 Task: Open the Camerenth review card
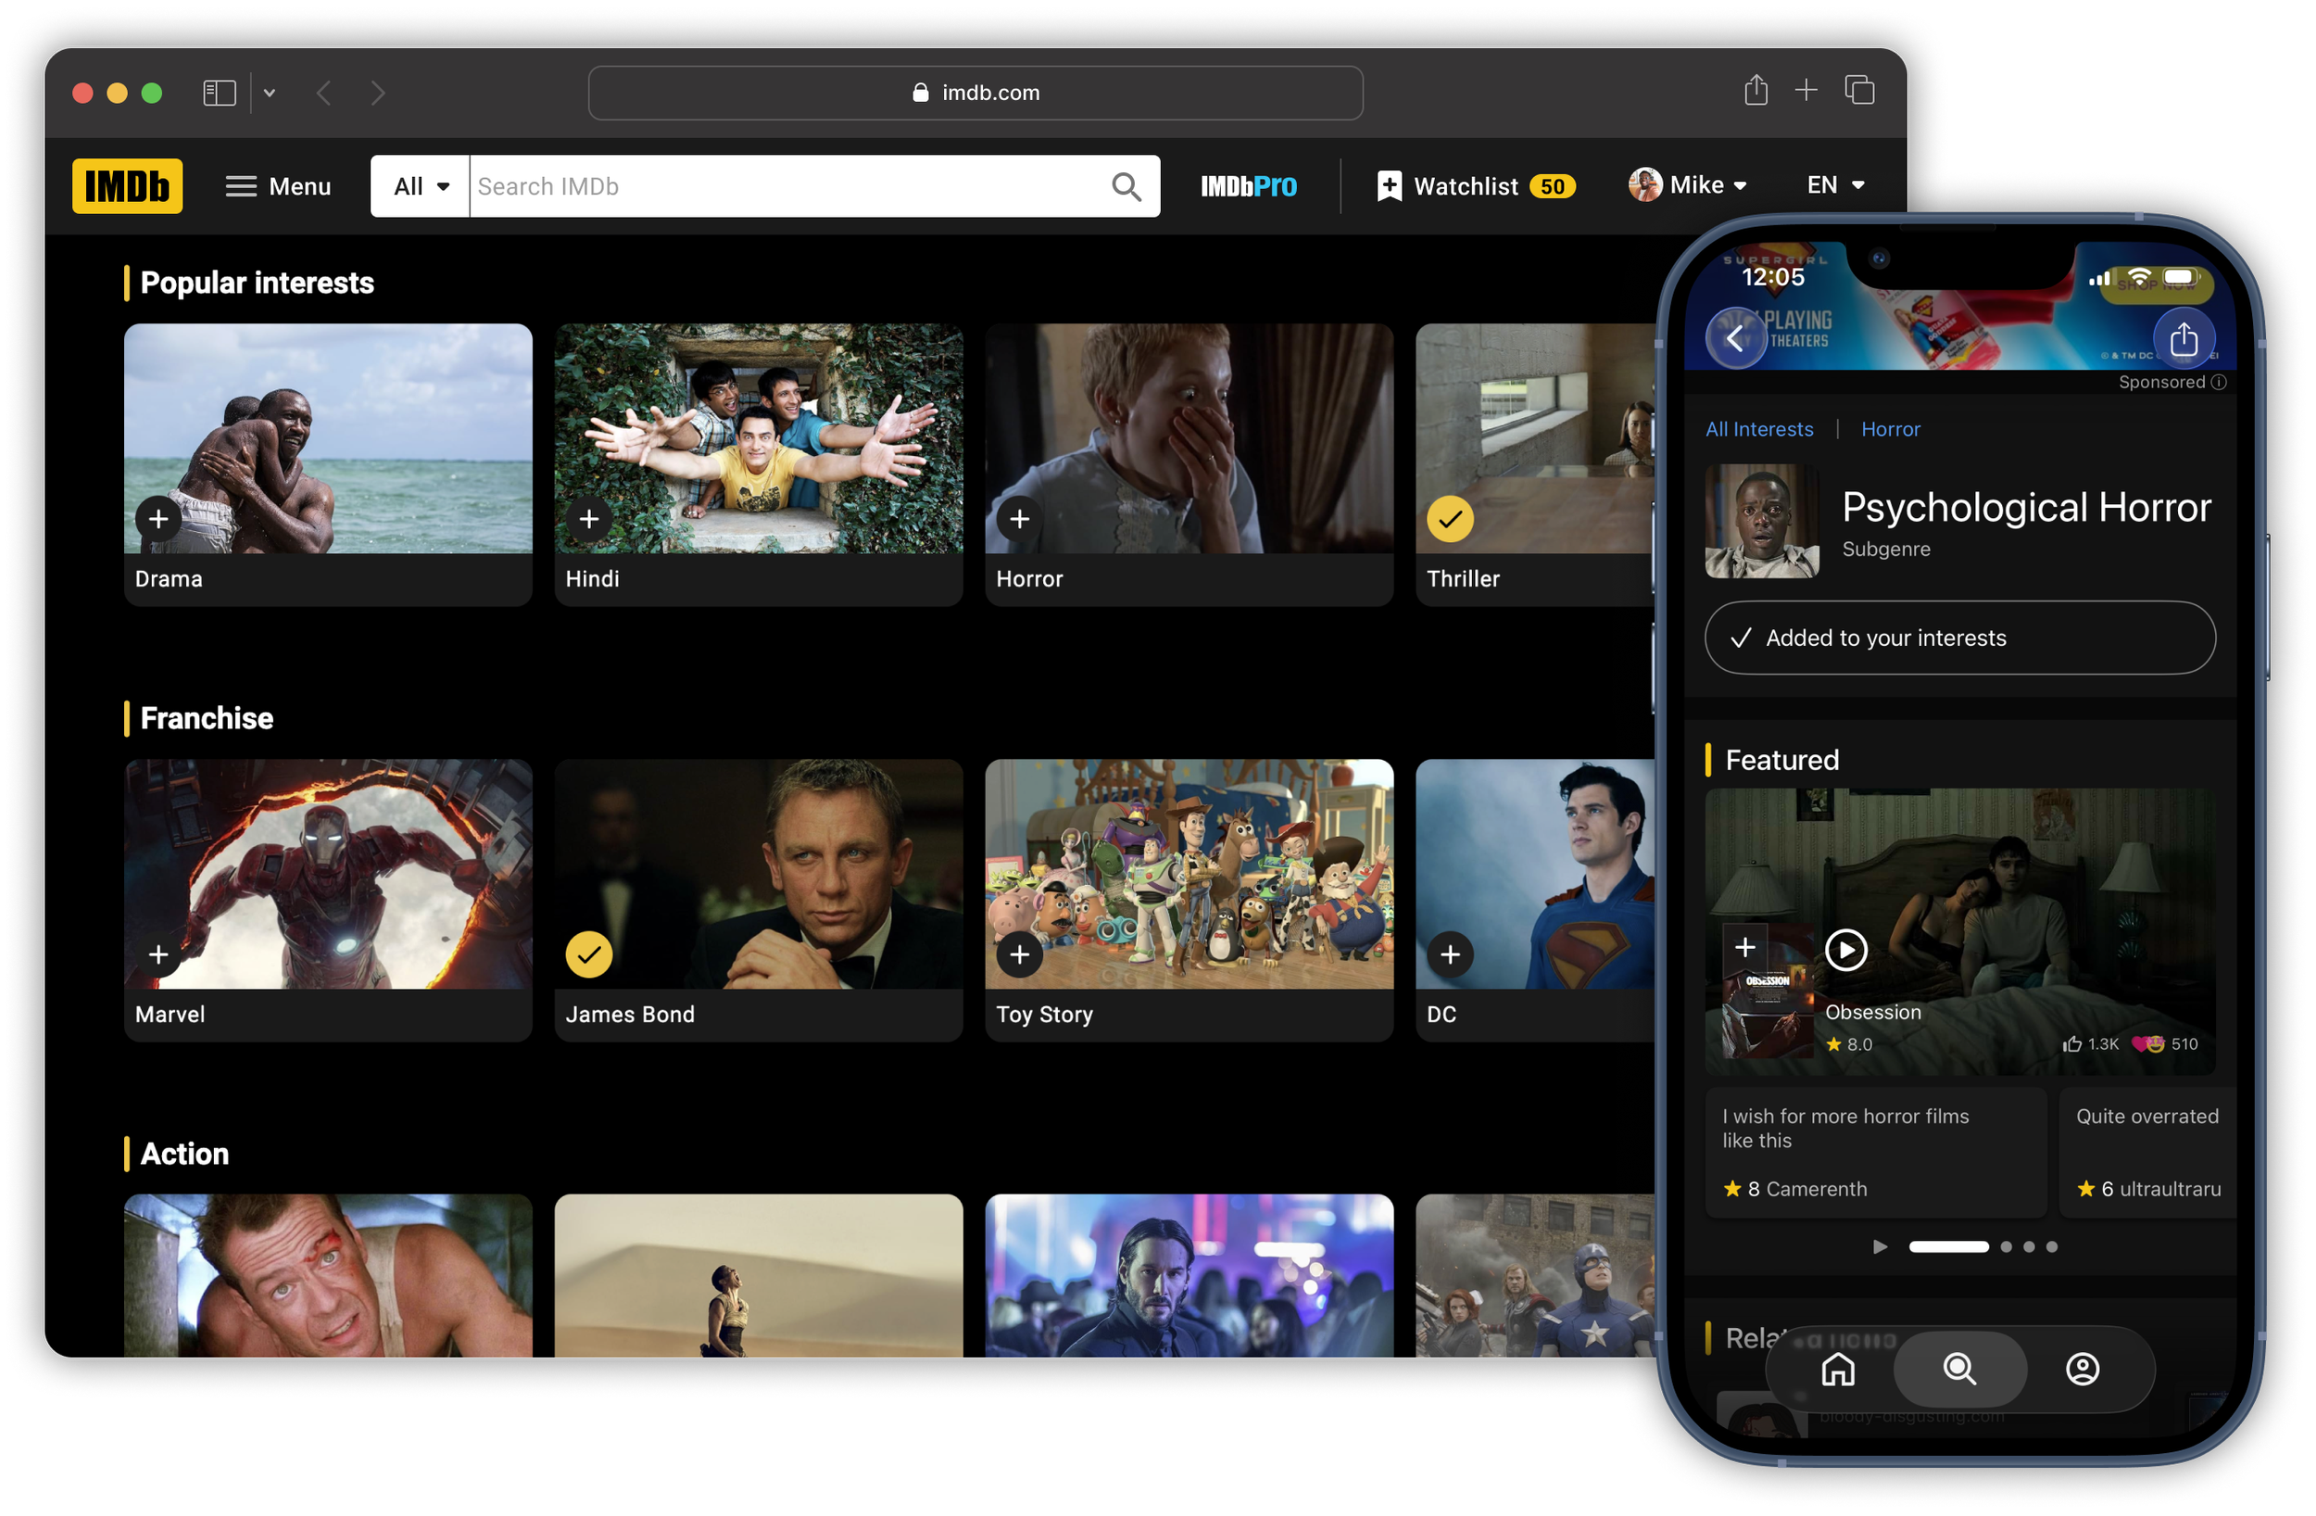pyautogui.click(x=1876, y=1152)
